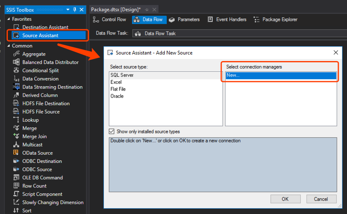Viewport: 347px width, 214px height.
Task: Click the Merge item label in toolbox
Action: (29, 128)
